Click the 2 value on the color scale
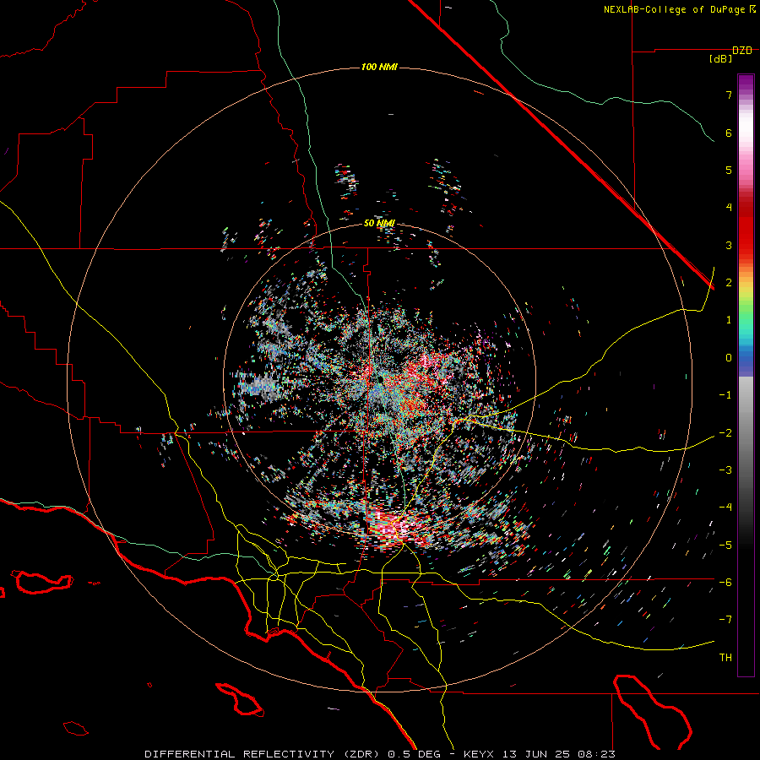 pos(729,283)
